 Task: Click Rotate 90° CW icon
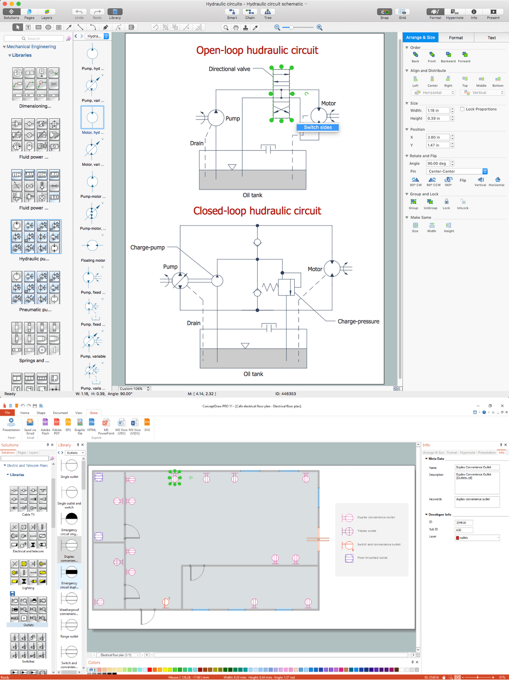click(x=416, y=180)
